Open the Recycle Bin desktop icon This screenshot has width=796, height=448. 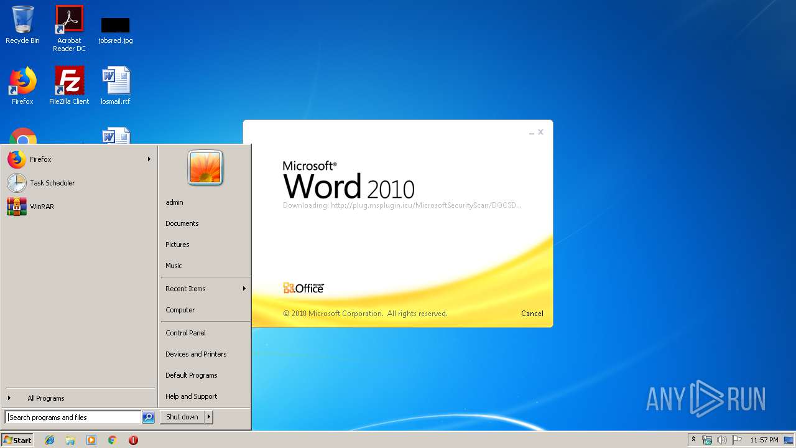point(22,25)
